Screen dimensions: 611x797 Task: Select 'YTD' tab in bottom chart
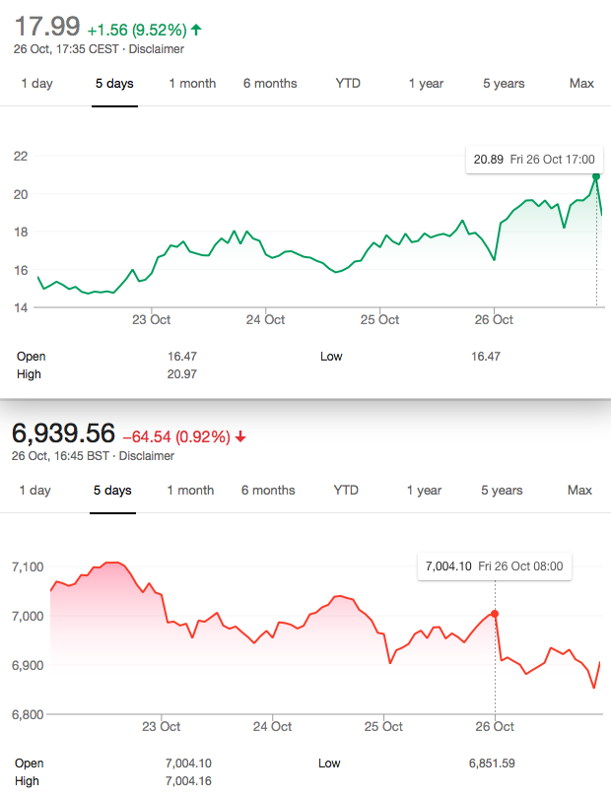[346, 491]
